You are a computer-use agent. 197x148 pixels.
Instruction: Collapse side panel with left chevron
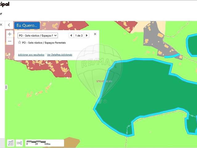pos(9,25)
